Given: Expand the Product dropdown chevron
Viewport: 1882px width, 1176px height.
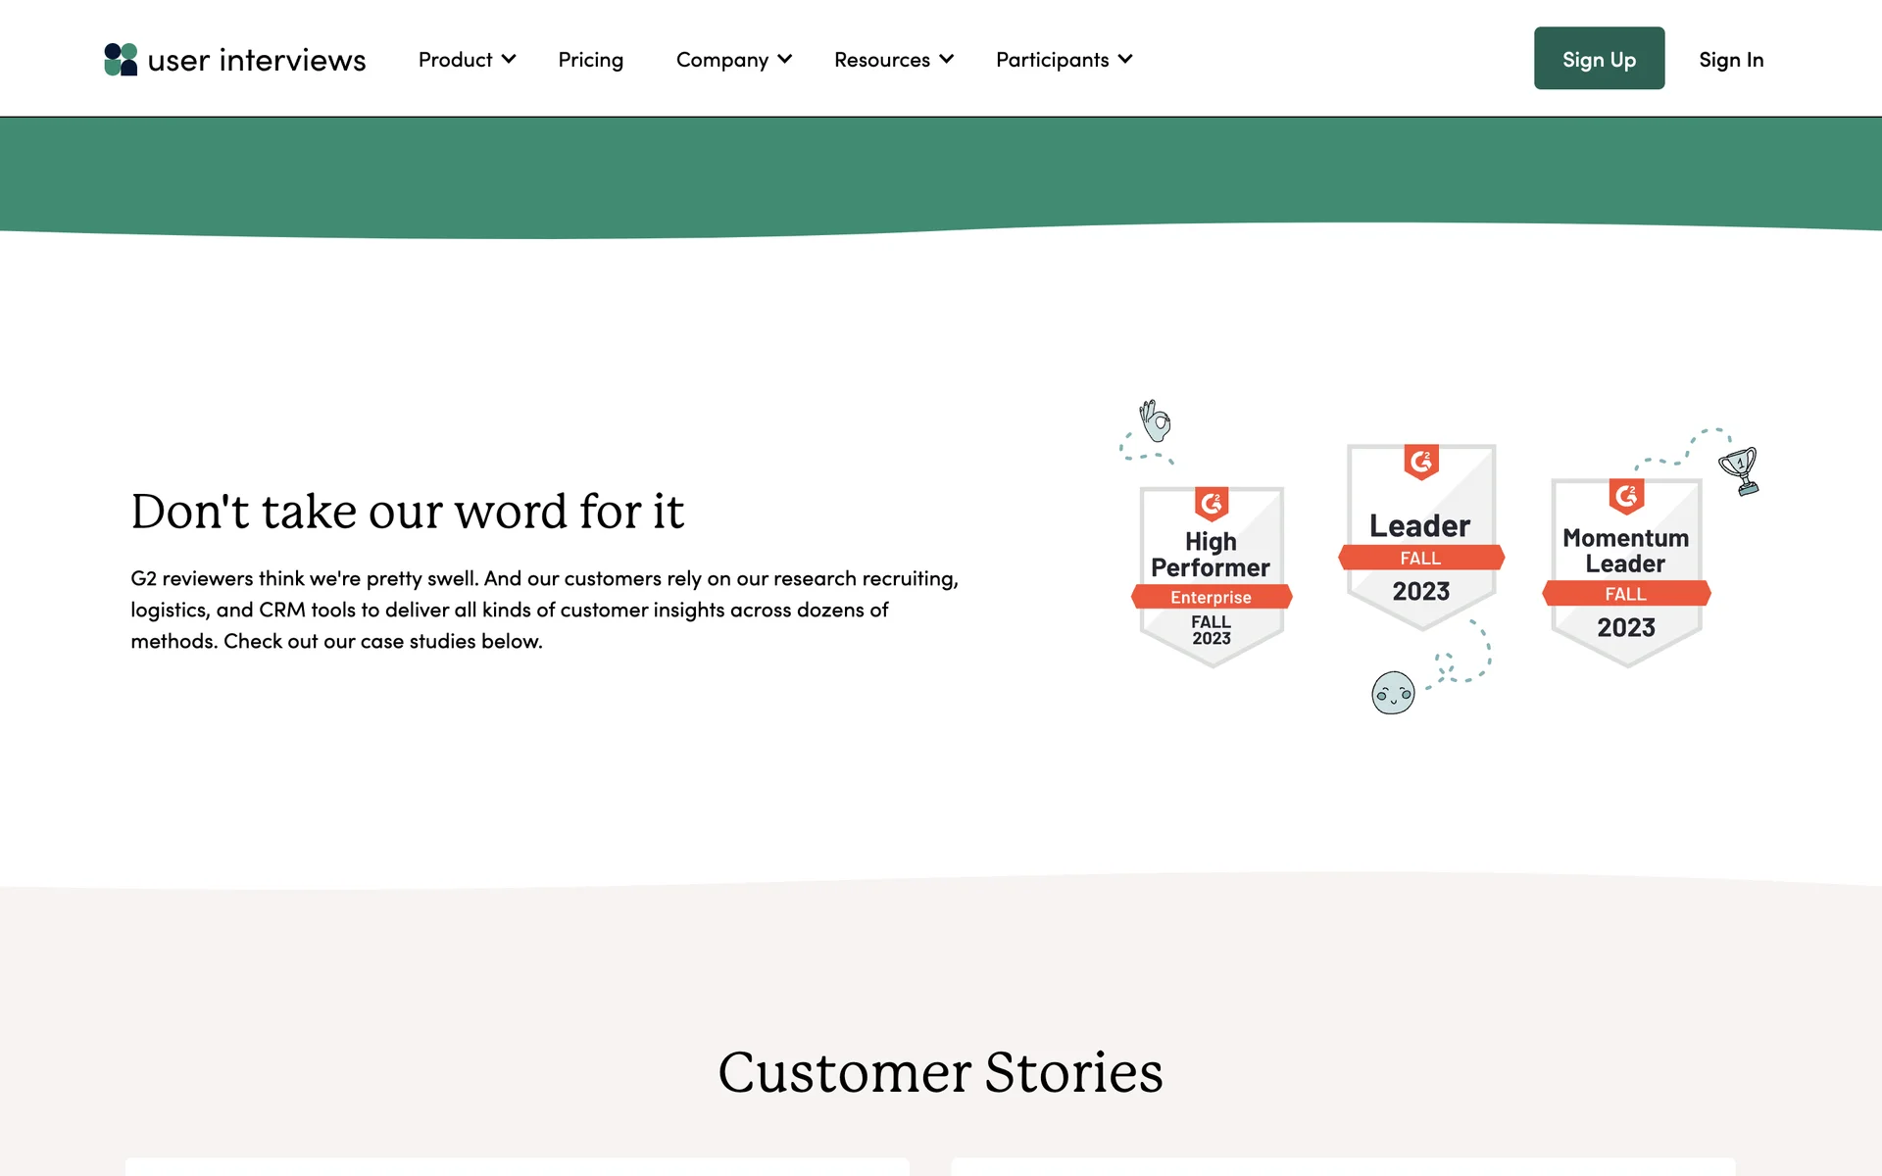Looking at the screenshot, I should [x=509, y=60].
